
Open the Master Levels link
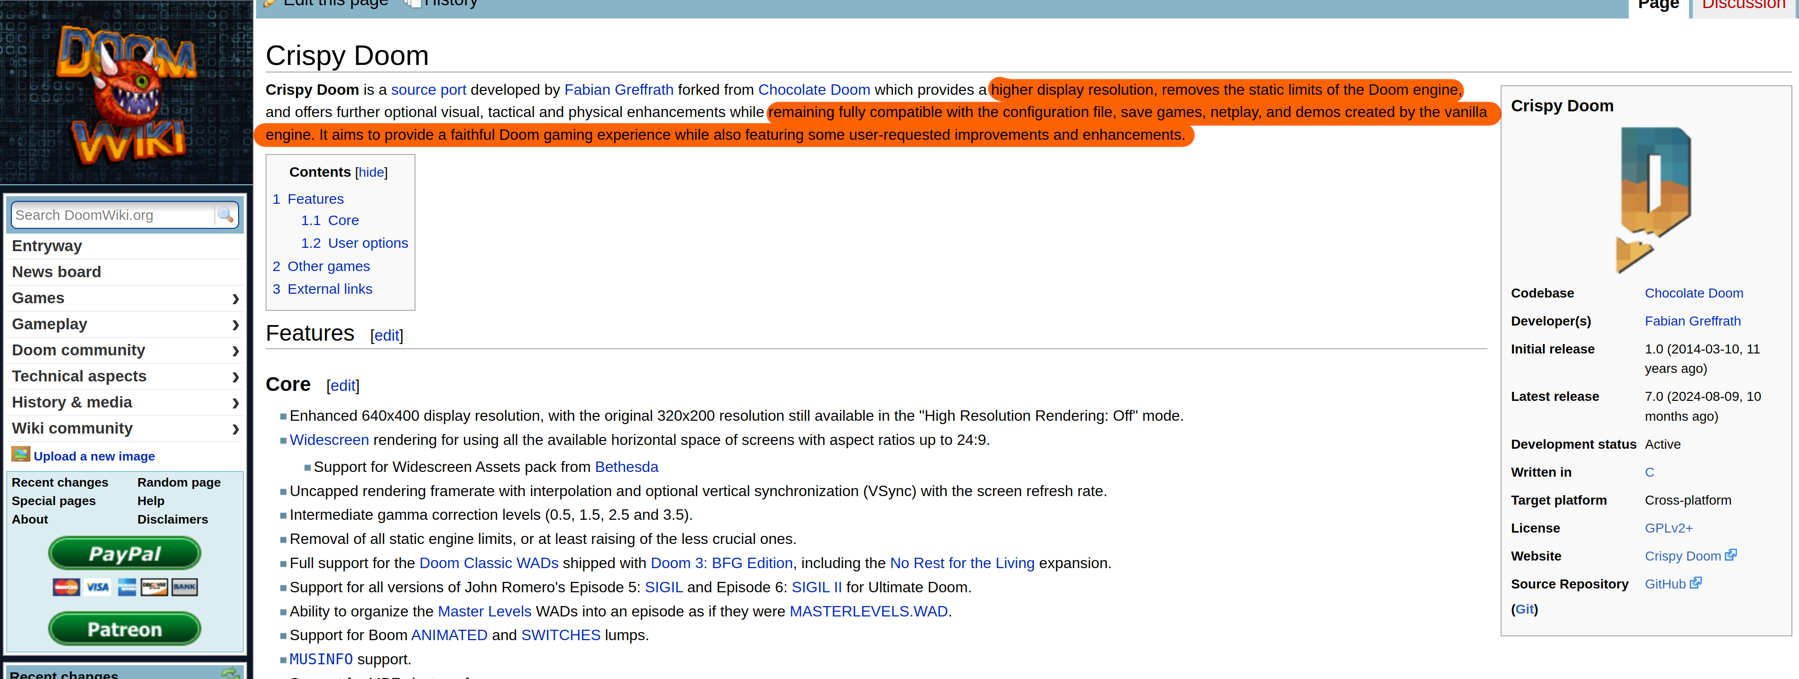point(484,611)
